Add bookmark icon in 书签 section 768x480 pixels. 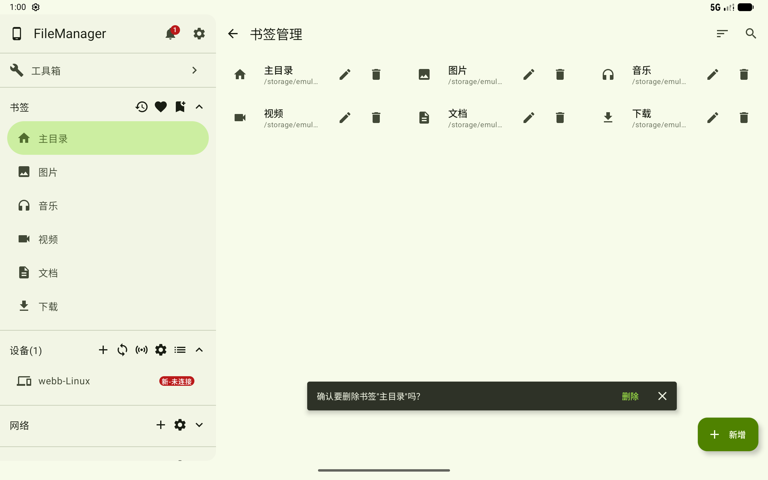tap(180, 107)
